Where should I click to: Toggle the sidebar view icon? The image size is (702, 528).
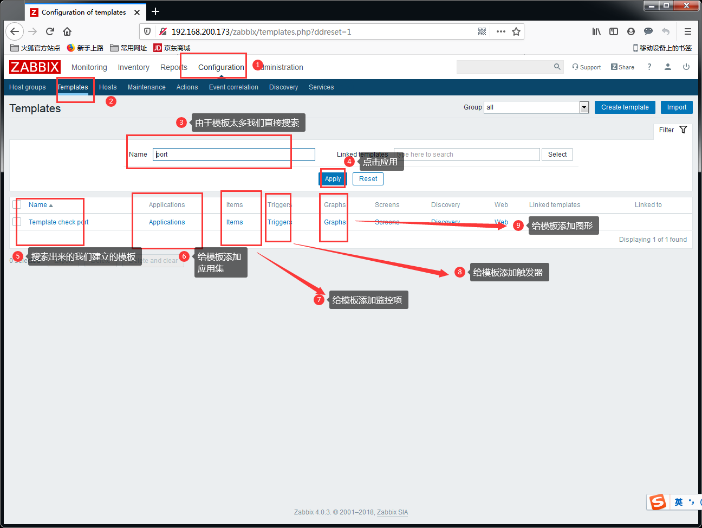pos(614,31)
